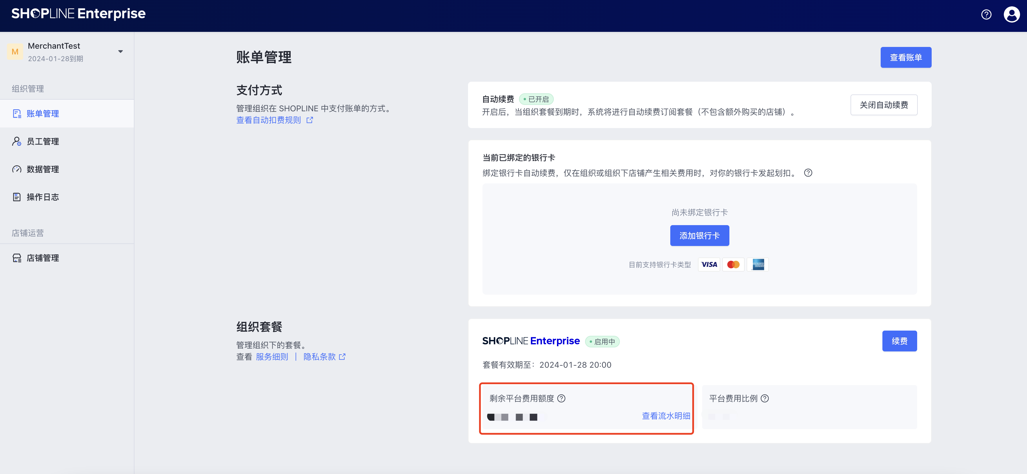Screen dimensions: 1027x474
Task: Click the 查看账单 button
Action: (906, 57)
